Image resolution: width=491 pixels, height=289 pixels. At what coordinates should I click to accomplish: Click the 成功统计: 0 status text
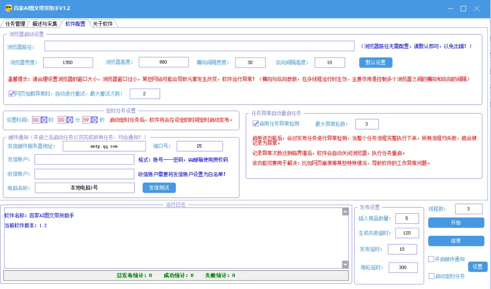tap(178, 276)
